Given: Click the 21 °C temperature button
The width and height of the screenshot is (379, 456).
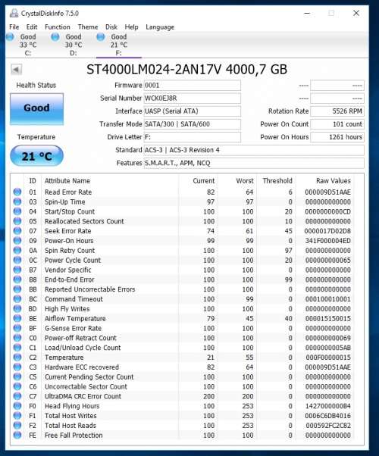Looking at the screenshot, I should (36, 156).
